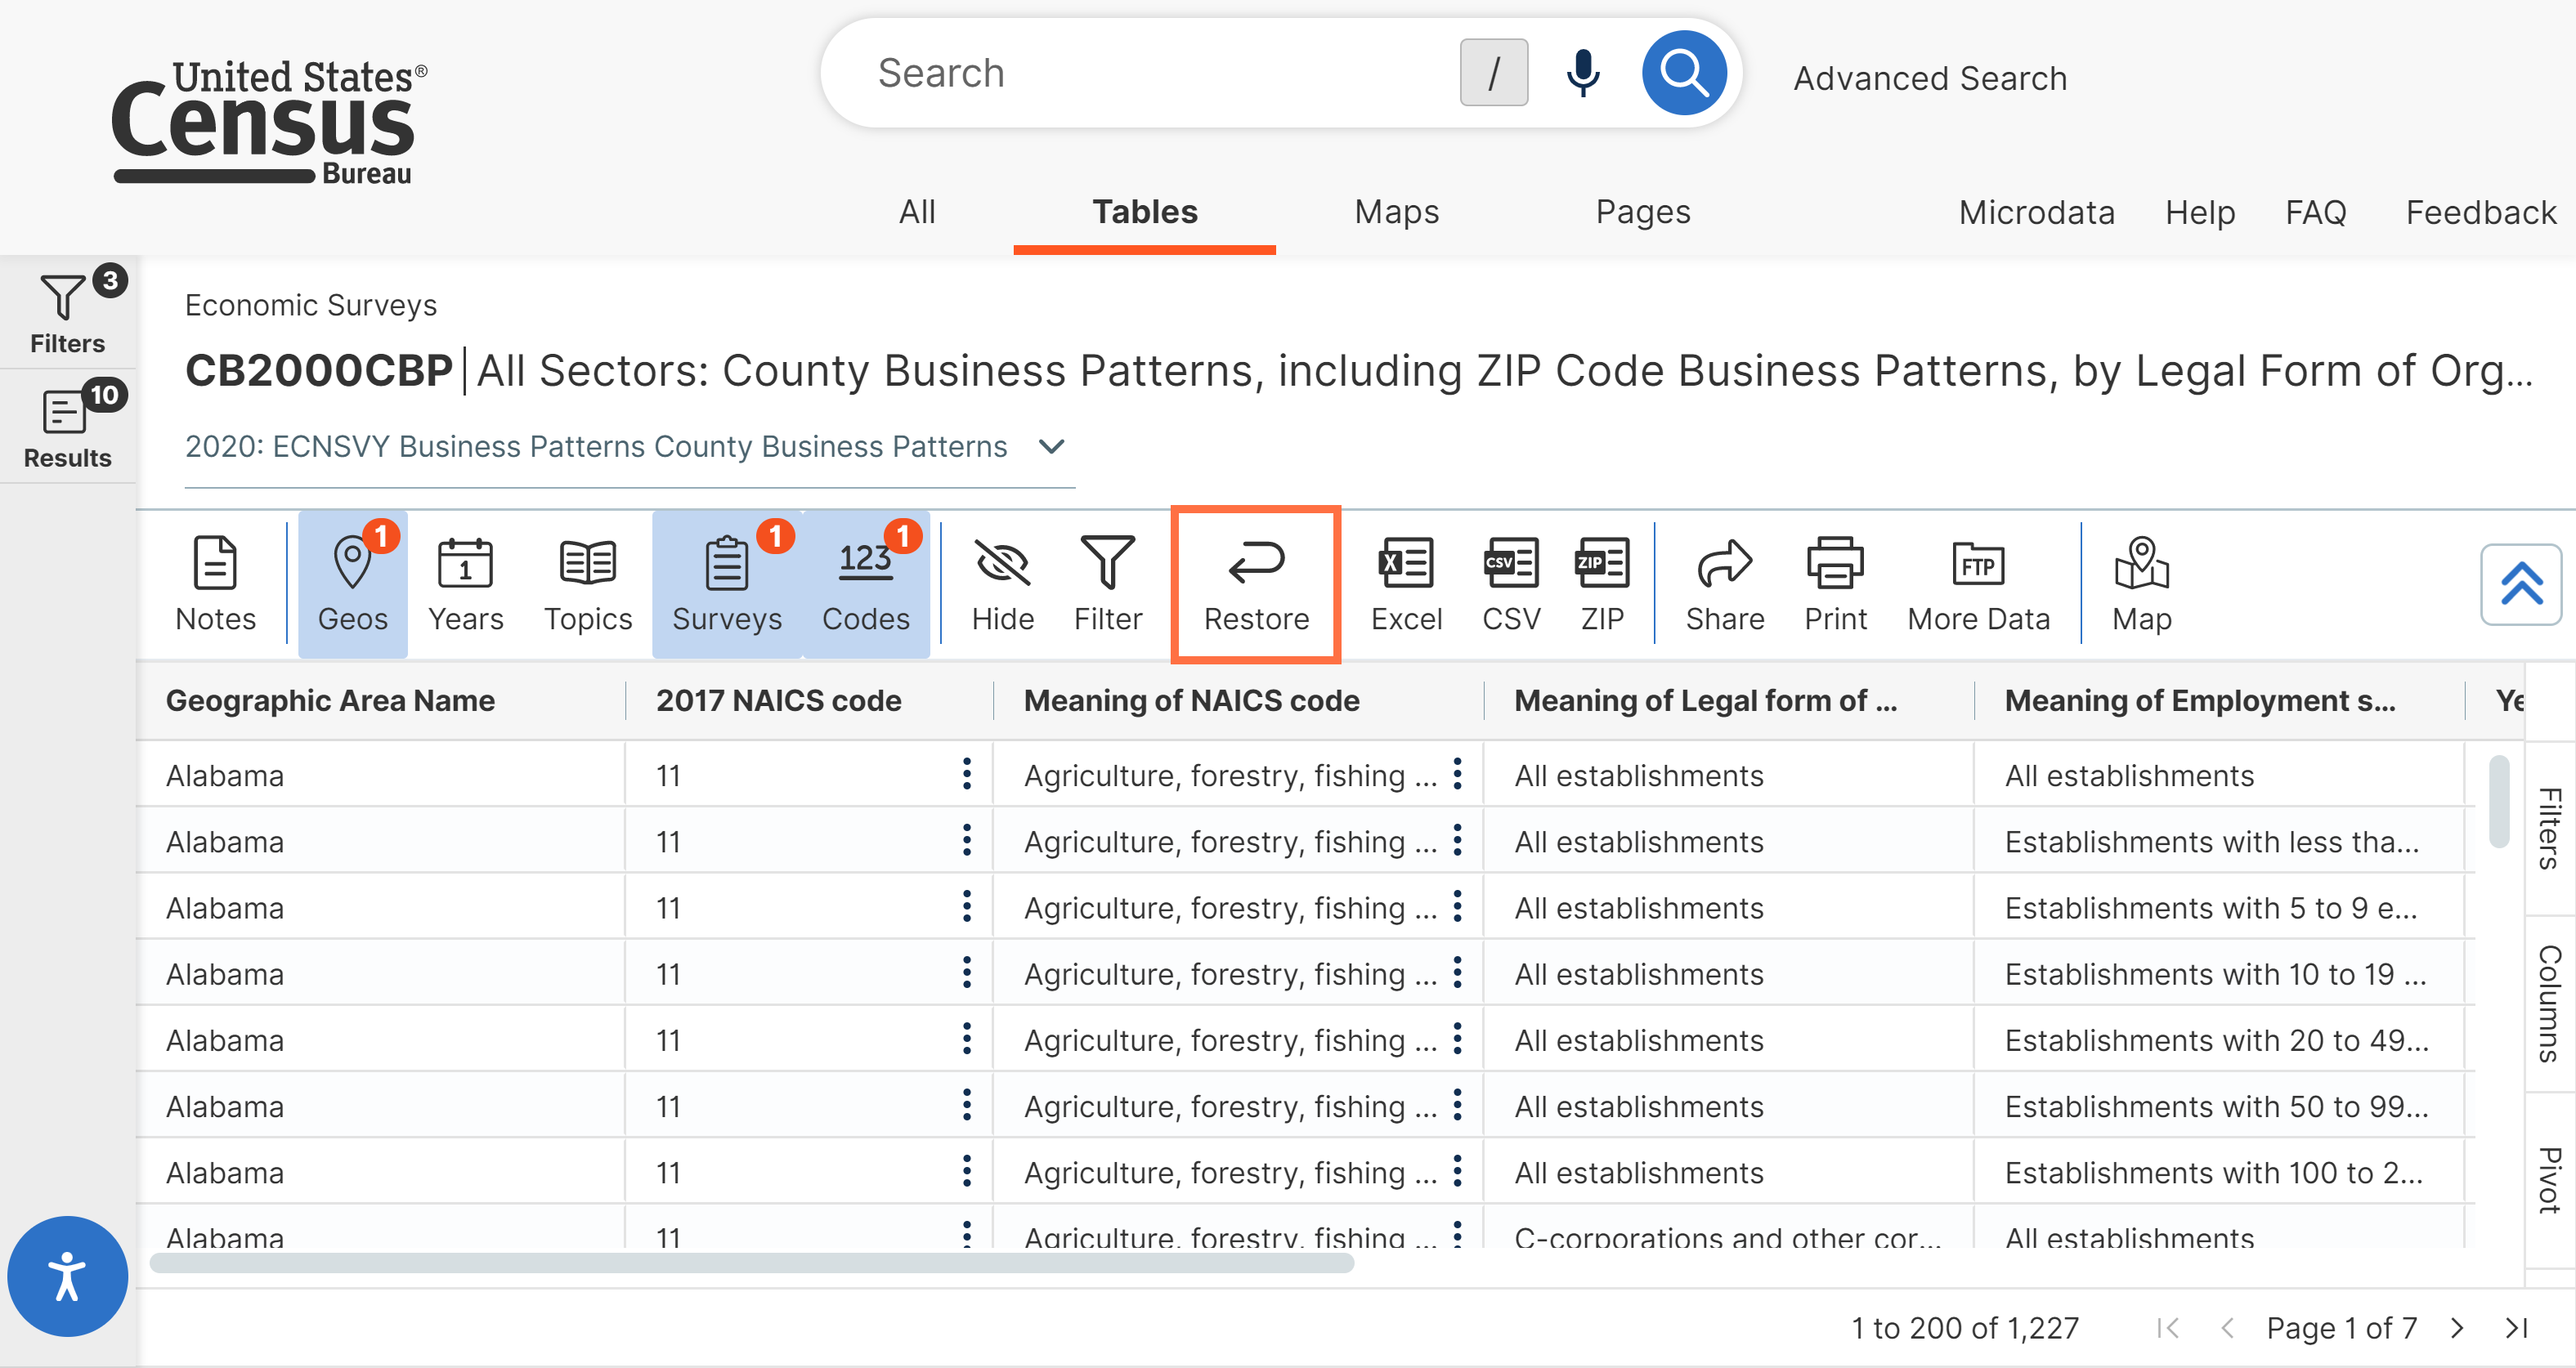This screenshot has height=1368, width=2576.
Task: Switch to the Maps tab
Action: 1396,212
